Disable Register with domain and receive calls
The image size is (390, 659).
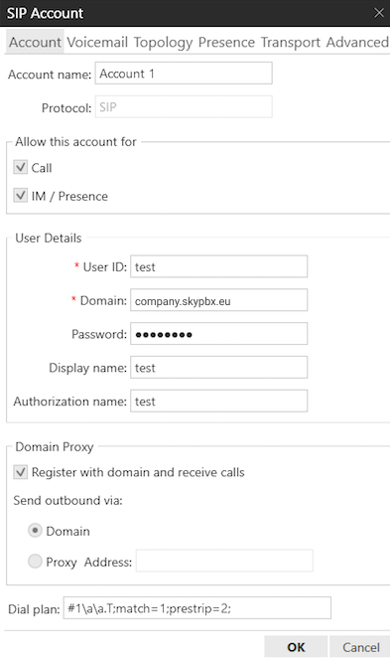(21, 471)
